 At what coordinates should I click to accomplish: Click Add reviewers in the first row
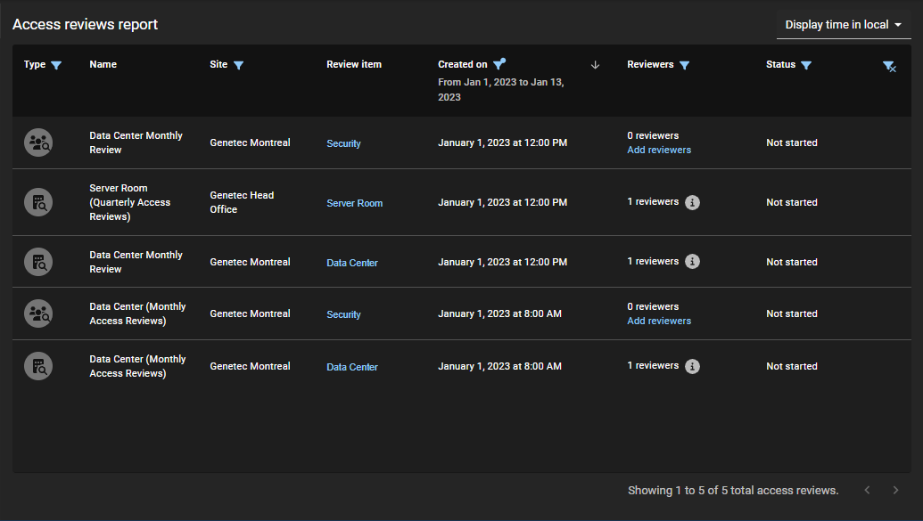coord(659,151)
